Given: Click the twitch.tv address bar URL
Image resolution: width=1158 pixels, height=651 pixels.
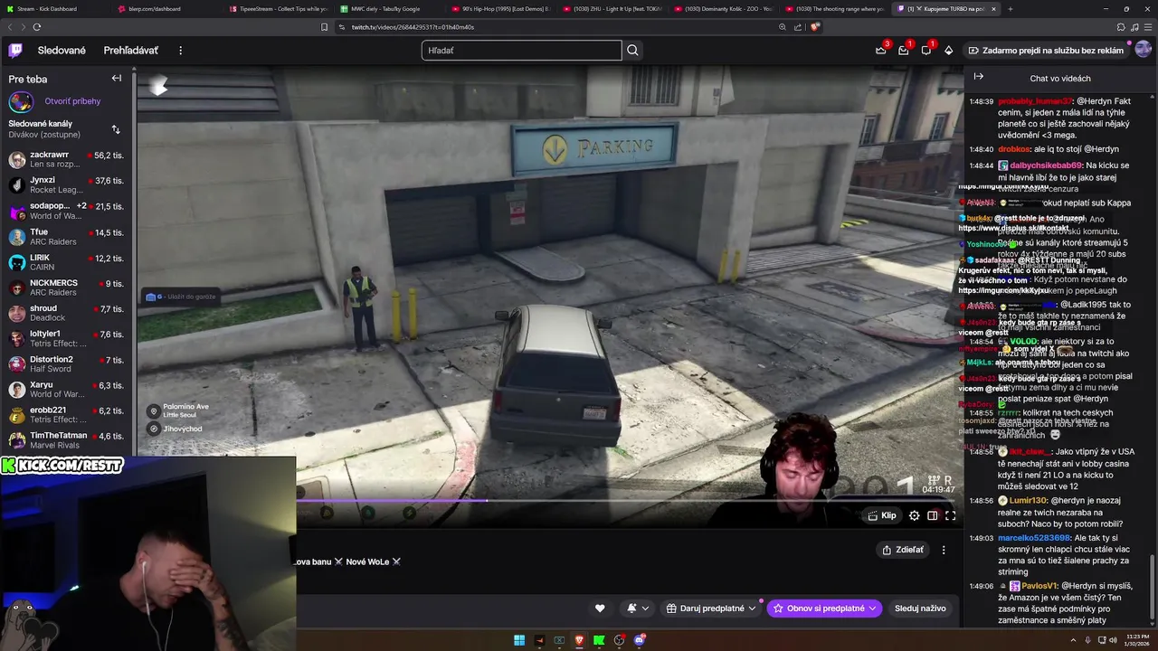Looking at the screenshot, I should (x=413, y=27).
